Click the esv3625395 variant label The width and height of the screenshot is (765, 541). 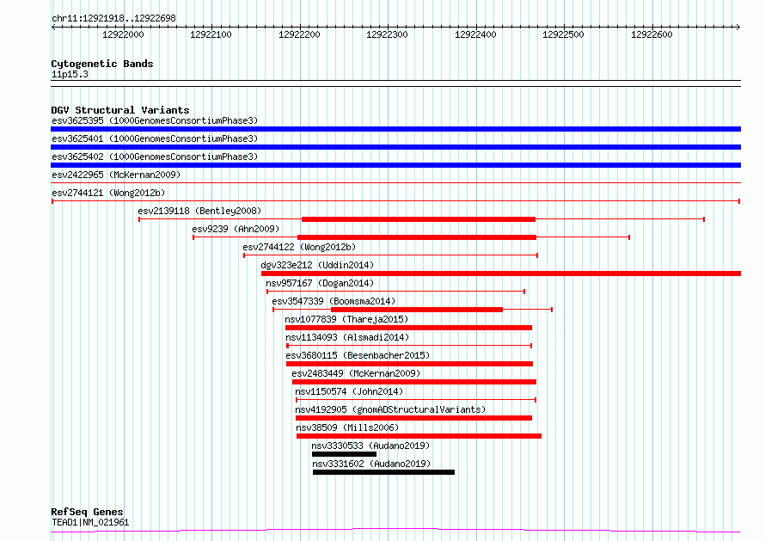pyautogui.click(x=155, y=120)
